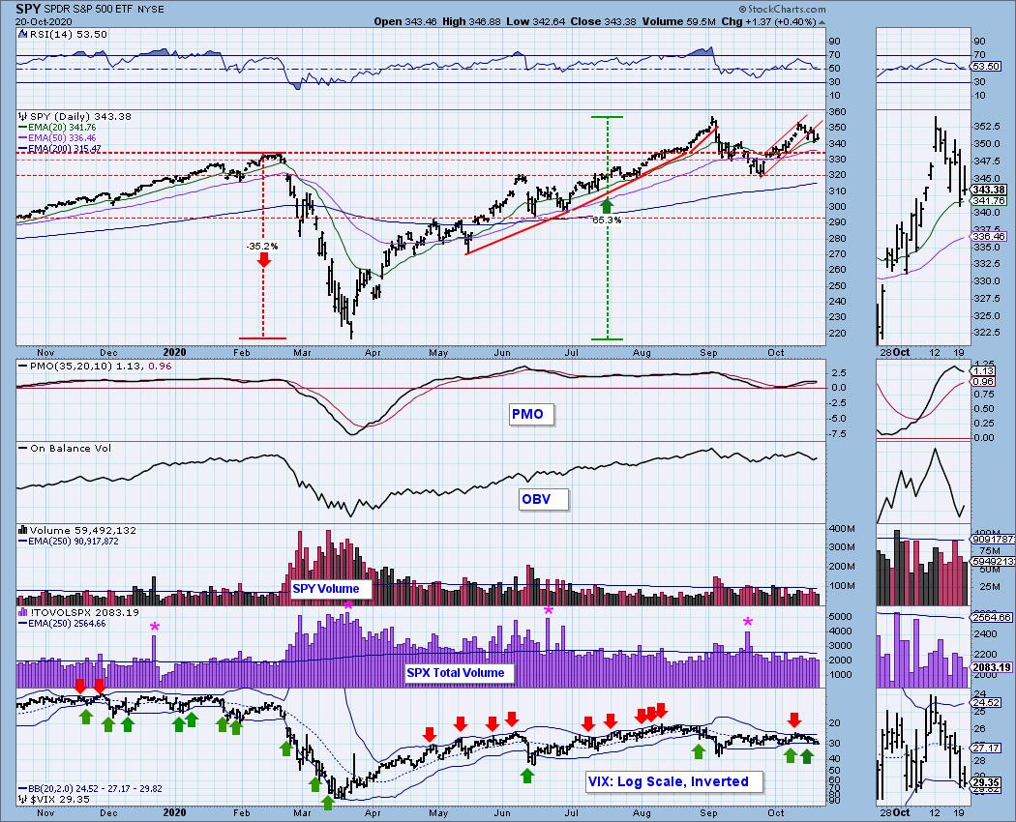Click the magenta asterisk above September SPX volume spike
The height and width of the screenshot is (822, 1016).
[748, 622]
